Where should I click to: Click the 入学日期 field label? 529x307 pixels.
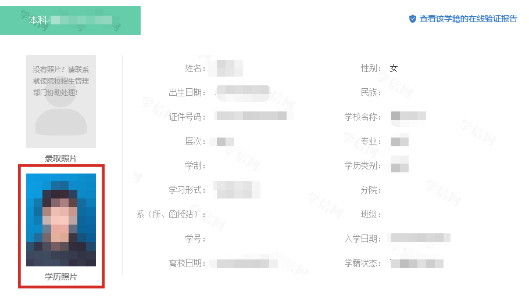click(x=362, y=239)
